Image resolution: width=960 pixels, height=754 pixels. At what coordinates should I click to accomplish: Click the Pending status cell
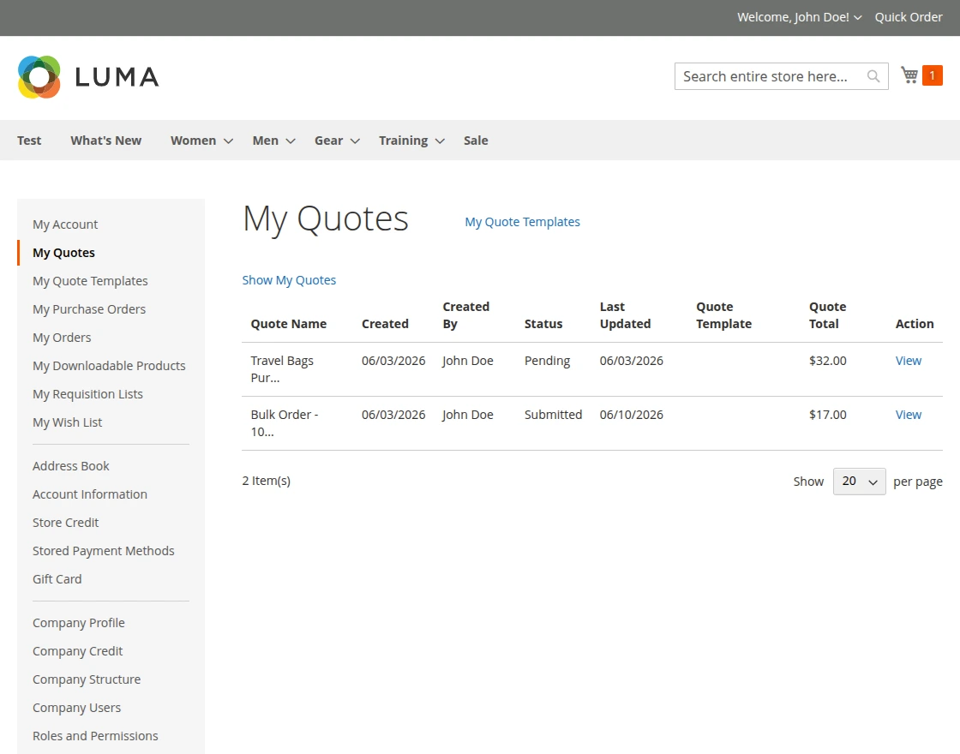click(x=547, y=361)
